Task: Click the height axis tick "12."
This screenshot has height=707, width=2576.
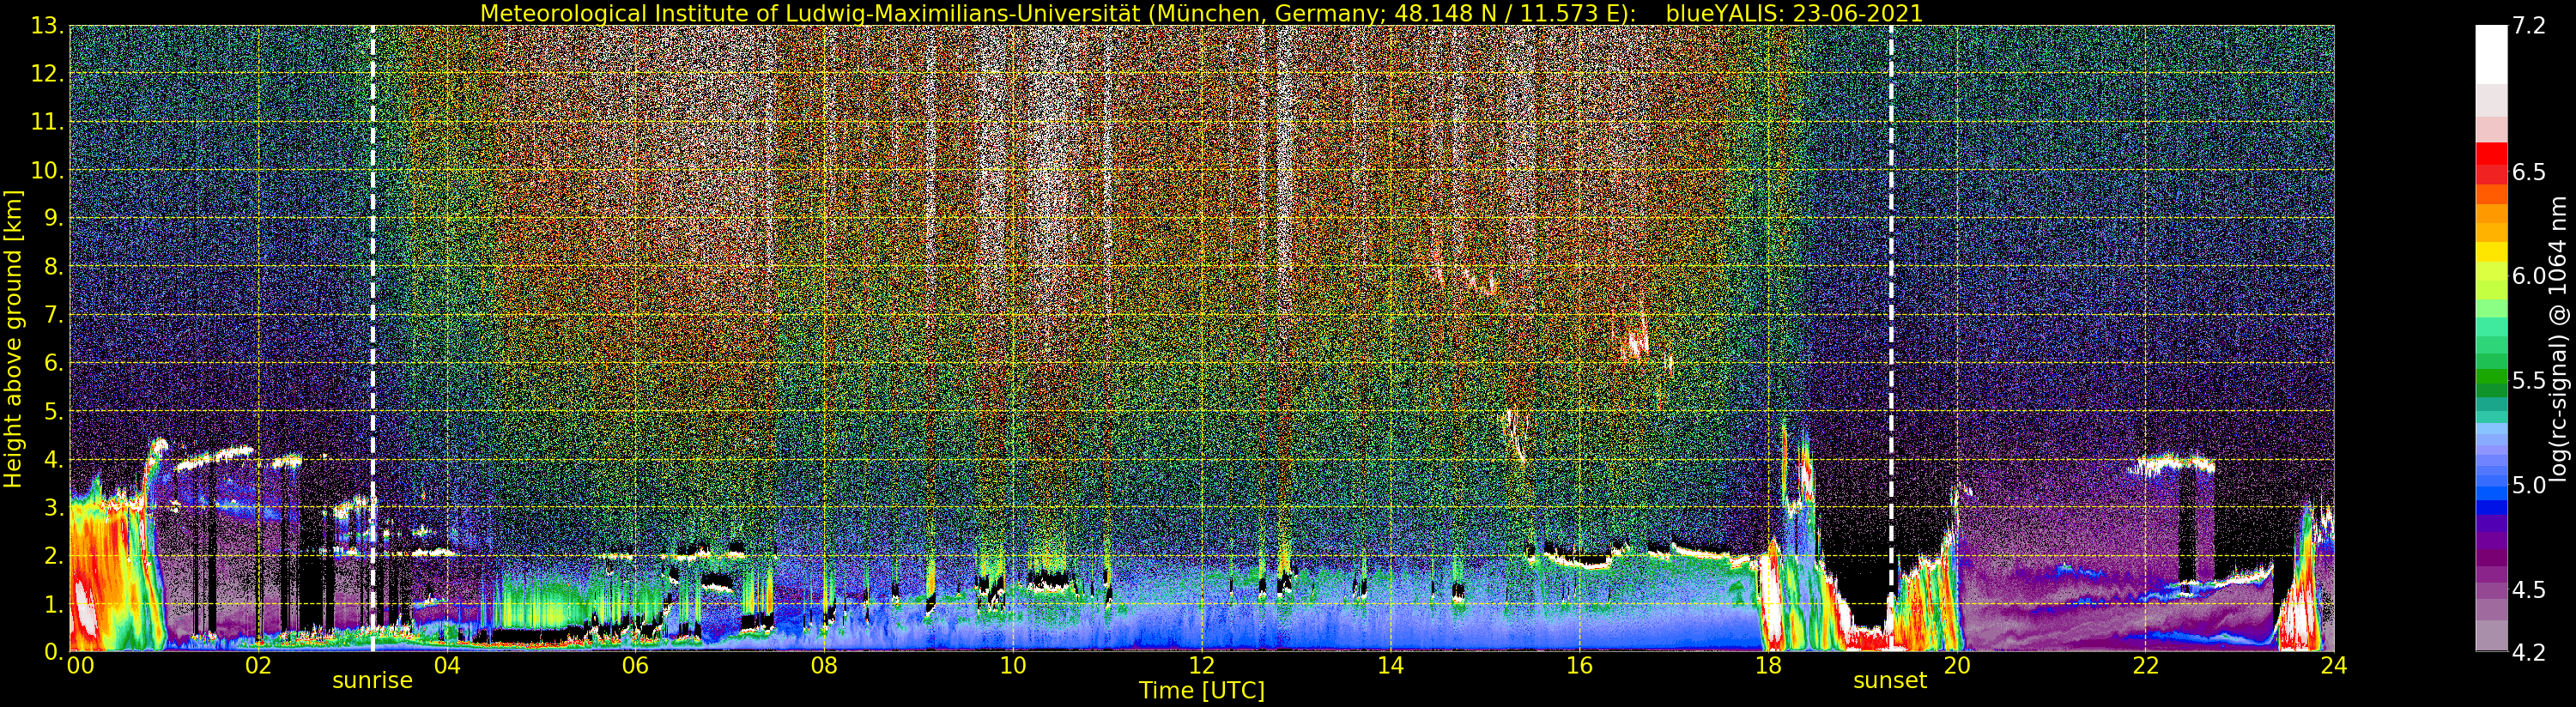Action: (x=47, y=74)
